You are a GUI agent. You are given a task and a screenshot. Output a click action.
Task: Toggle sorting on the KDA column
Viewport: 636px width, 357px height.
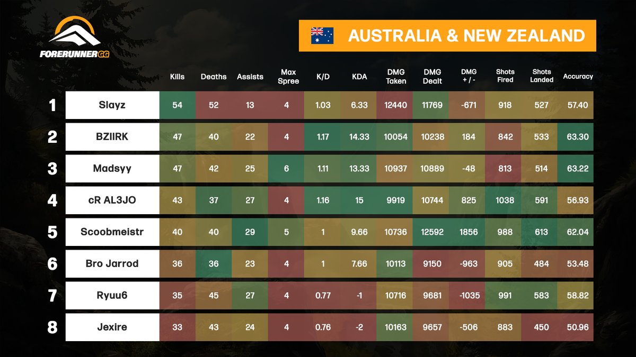pyautogui.click(x=359, y=76)
